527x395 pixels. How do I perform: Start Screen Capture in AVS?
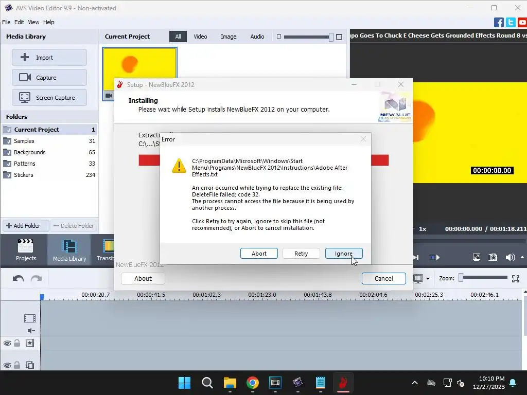tap(49, 98)
